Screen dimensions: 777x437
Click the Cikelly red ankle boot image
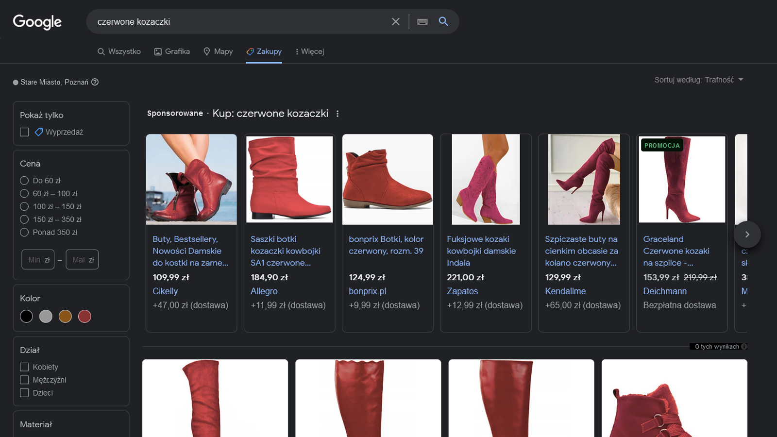[191, 180]
